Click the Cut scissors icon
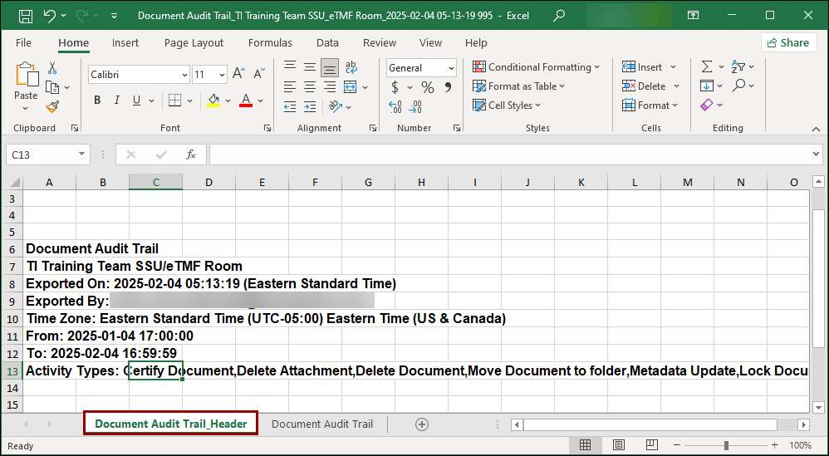This screenshot has width=829, height=456. 52,68
